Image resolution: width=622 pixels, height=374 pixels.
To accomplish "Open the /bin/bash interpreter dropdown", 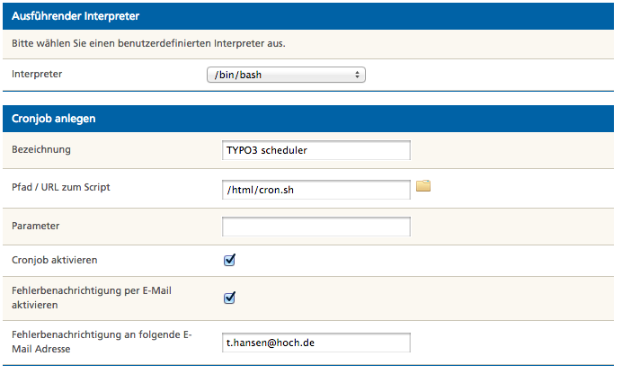I will [286, 76].
